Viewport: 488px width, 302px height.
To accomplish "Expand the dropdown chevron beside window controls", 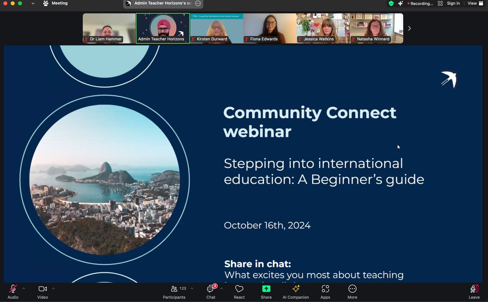I will [33, 4].
